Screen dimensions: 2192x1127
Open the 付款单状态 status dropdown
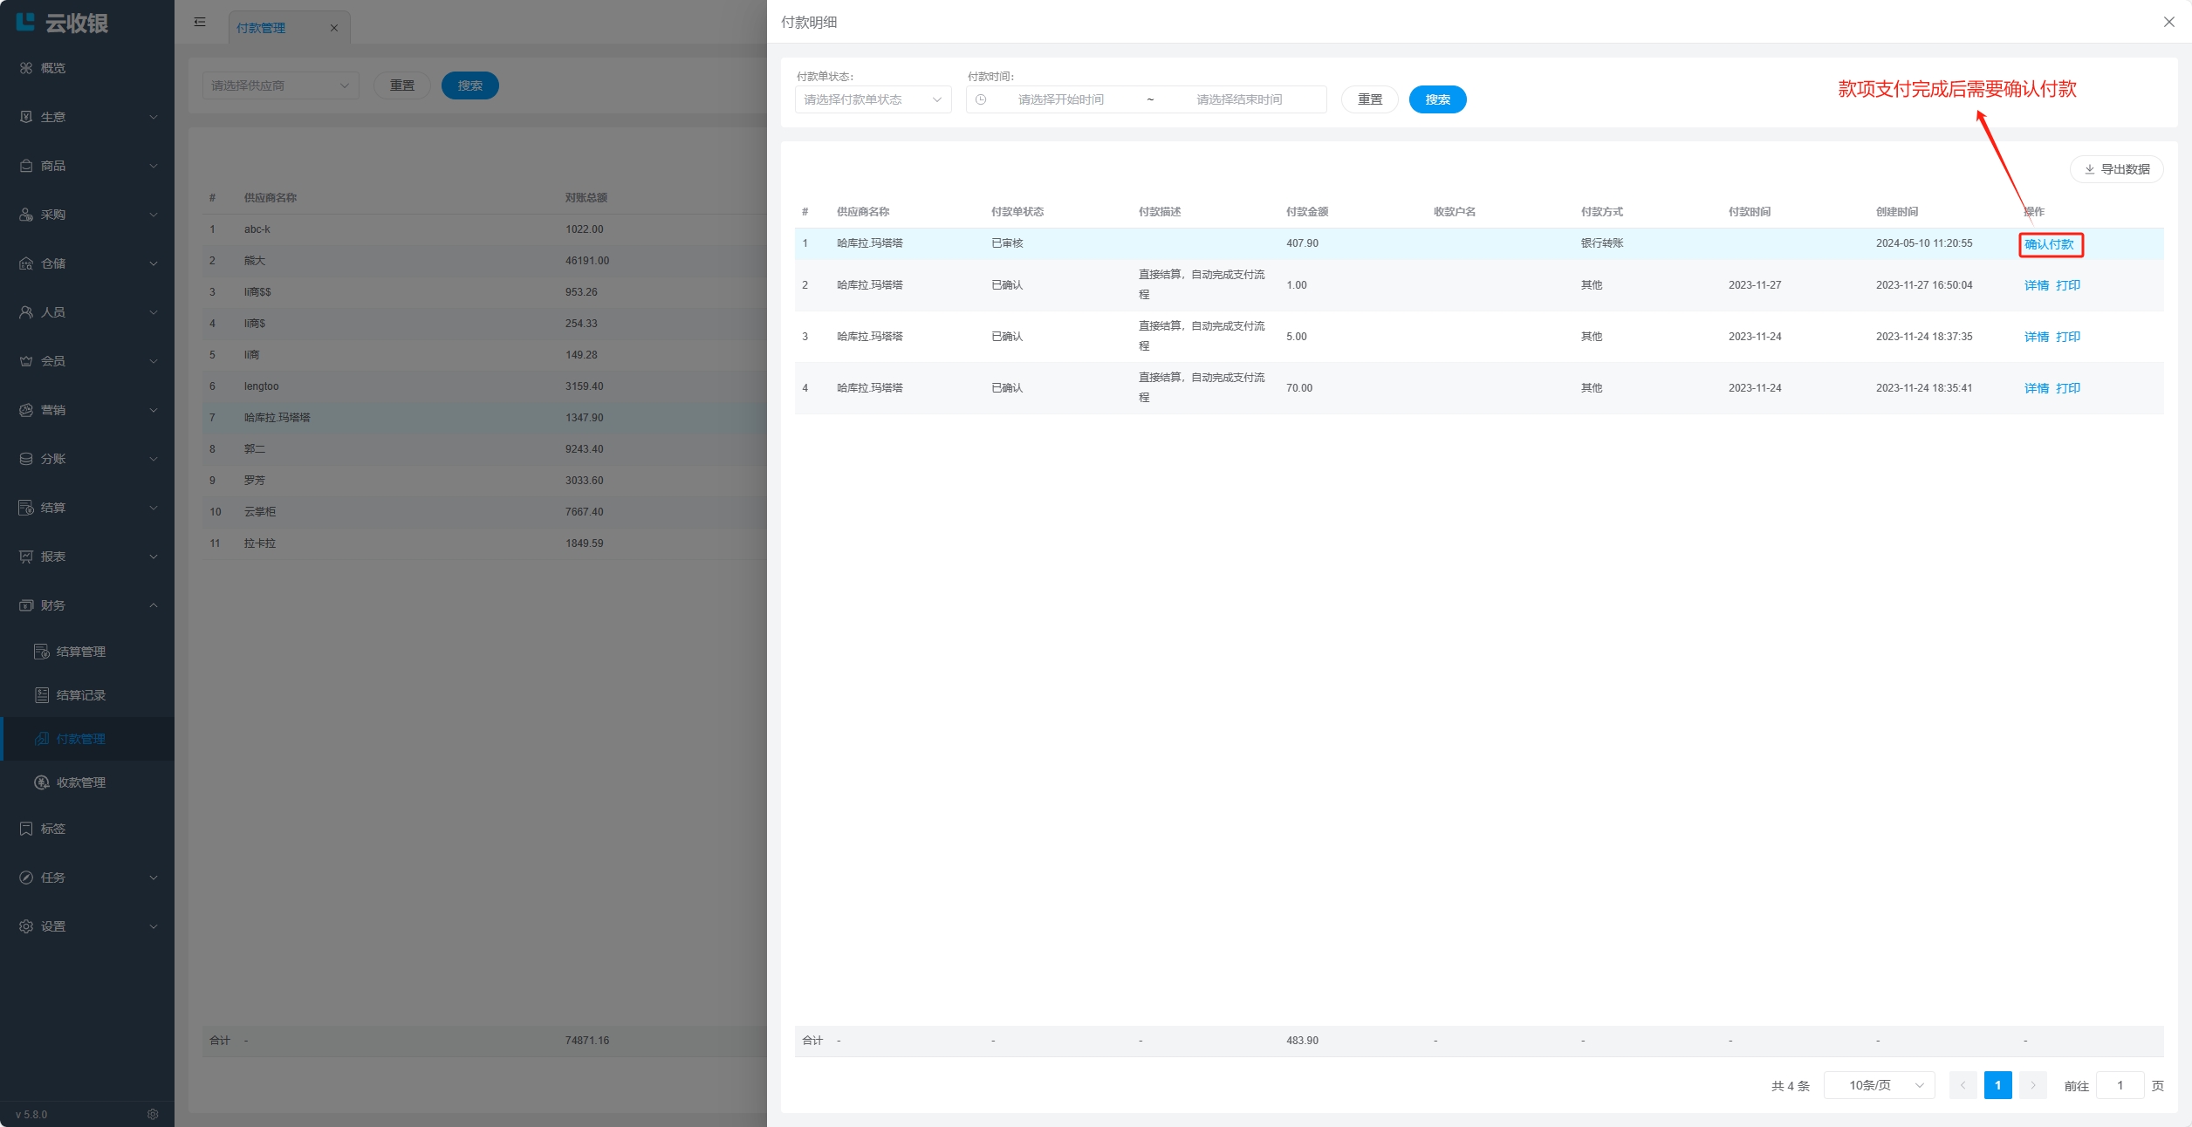point(872,99)
